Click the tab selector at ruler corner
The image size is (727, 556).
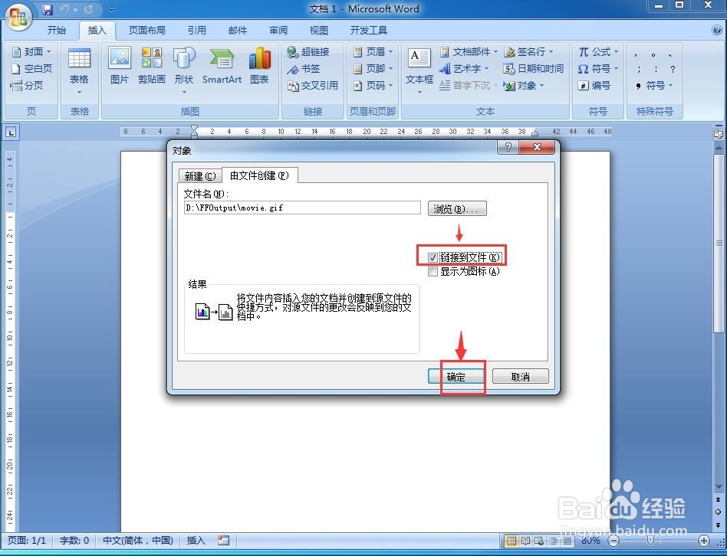(x=11, y=132)
